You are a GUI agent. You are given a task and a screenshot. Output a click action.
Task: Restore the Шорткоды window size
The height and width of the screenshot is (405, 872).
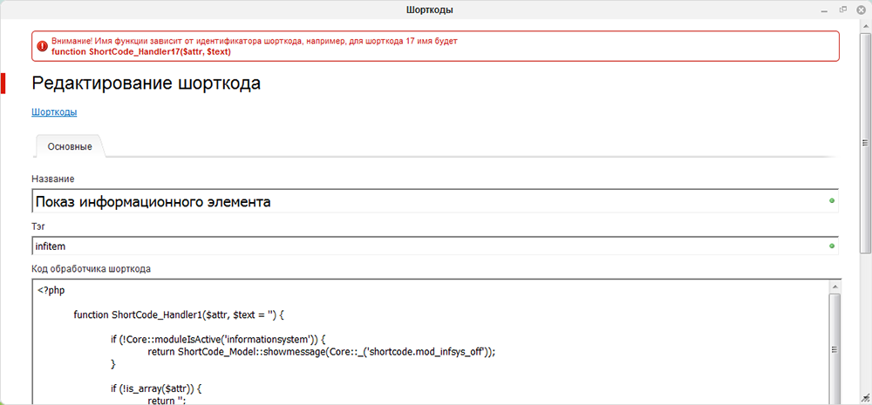tap(843, 10)
